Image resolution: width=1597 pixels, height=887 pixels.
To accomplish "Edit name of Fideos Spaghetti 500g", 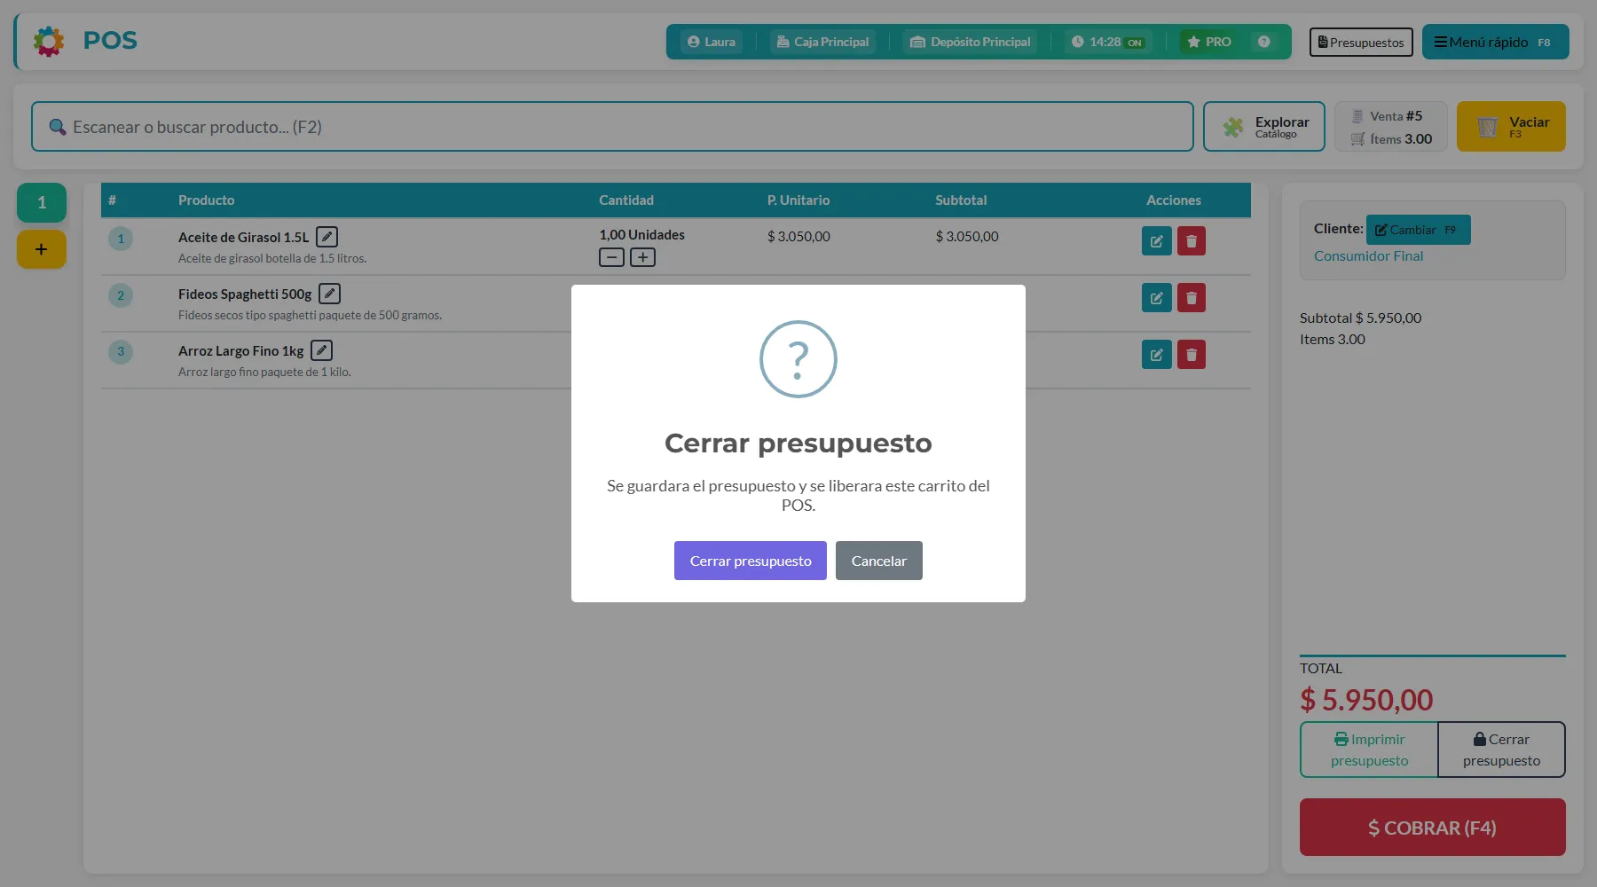I will coord(329,294).
